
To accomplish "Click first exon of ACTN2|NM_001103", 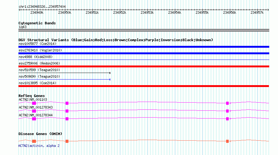I will 34,103.
